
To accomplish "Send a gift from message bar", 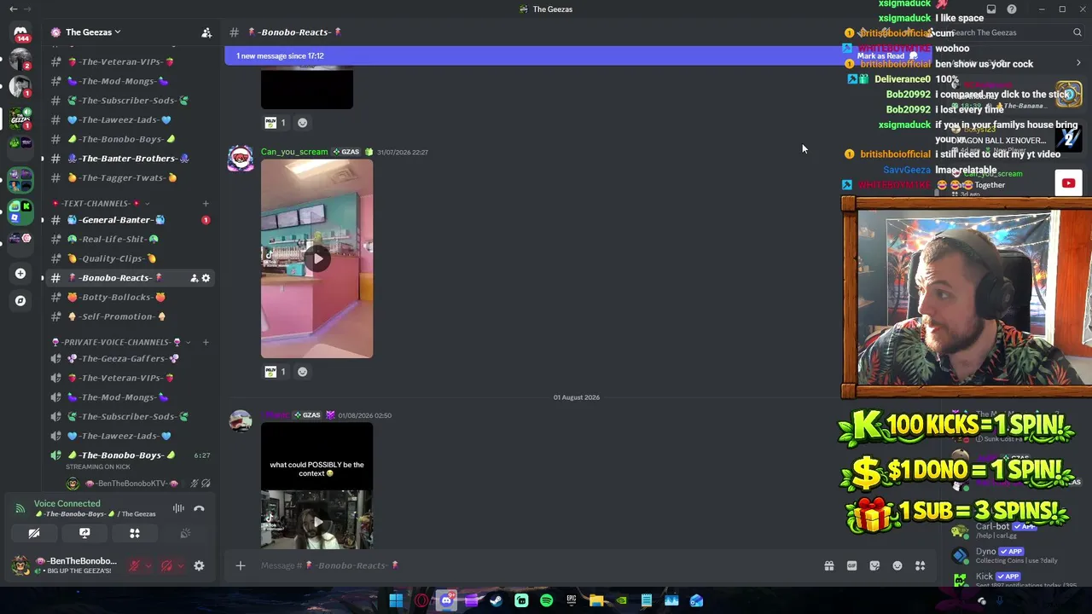I will point(828,565).
